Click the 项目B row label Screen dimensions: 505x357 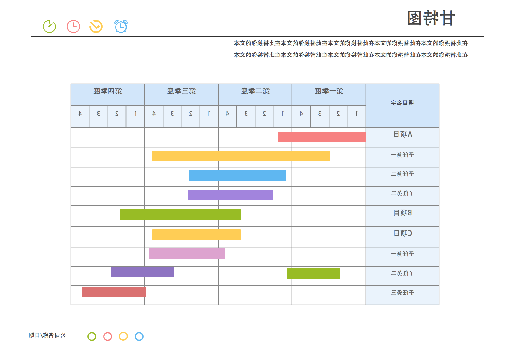coord(402,213)
